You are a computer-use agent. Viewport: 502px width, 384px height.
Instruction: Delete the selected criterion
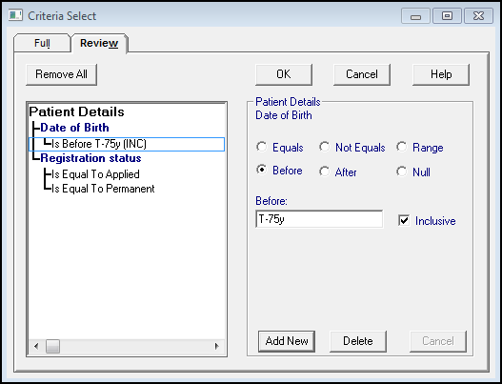358,341
